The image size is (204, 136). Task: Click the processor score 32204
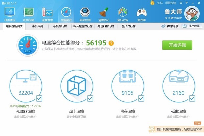[26, 93]
